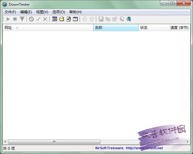Screen dimensions: 193x154
Task: Click the copy selected items icon
Action: pos(108,19)
